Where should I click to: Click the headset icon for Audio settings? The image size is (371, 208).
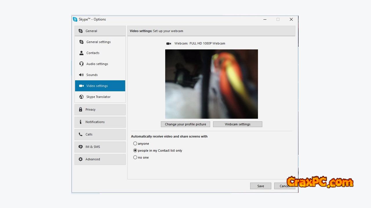pyautogui.click(x=81, y=64)
